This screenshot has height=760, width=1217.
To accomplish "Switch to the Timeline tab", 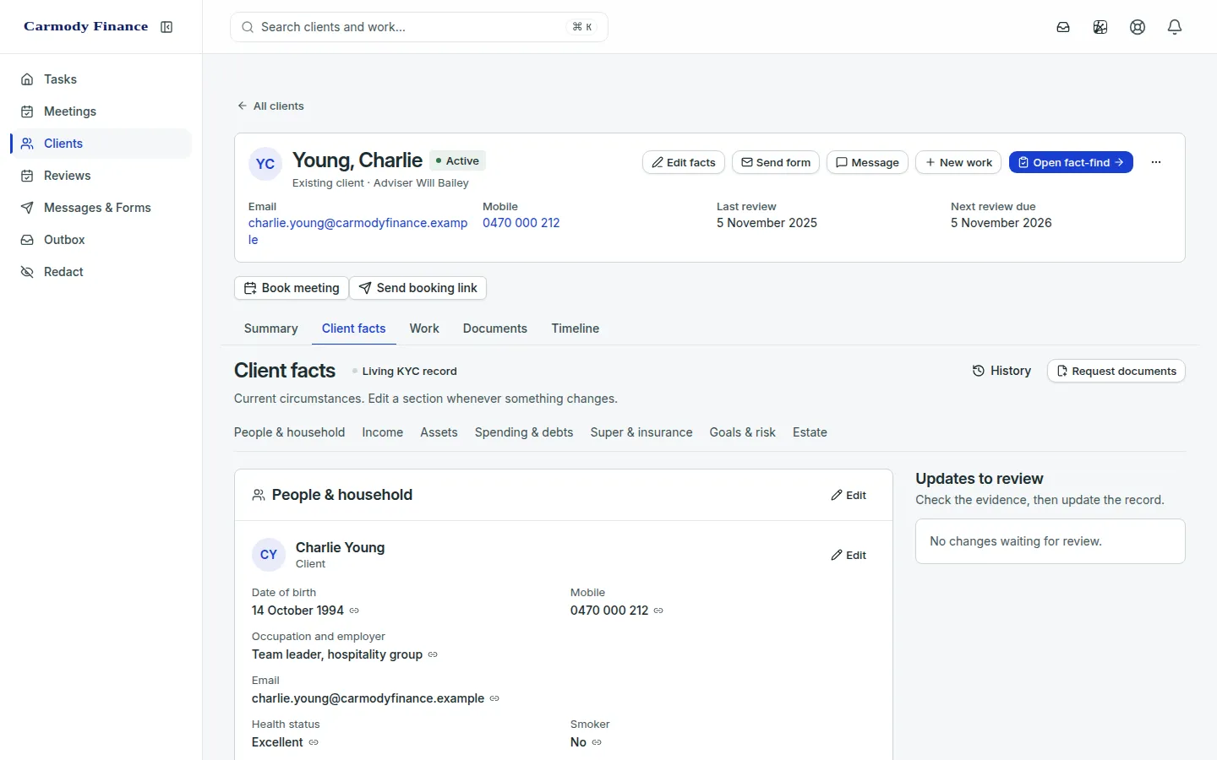I will 576,328.
